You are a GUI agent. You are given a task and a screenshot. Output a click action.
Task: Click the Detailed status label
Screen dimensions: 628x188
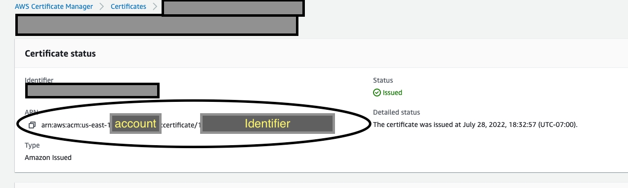point(396,113)
